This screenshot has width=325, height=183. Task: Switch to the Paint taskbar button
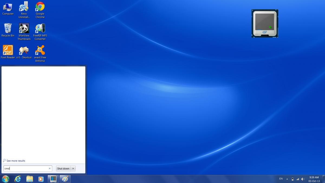[x=65, y=179]
